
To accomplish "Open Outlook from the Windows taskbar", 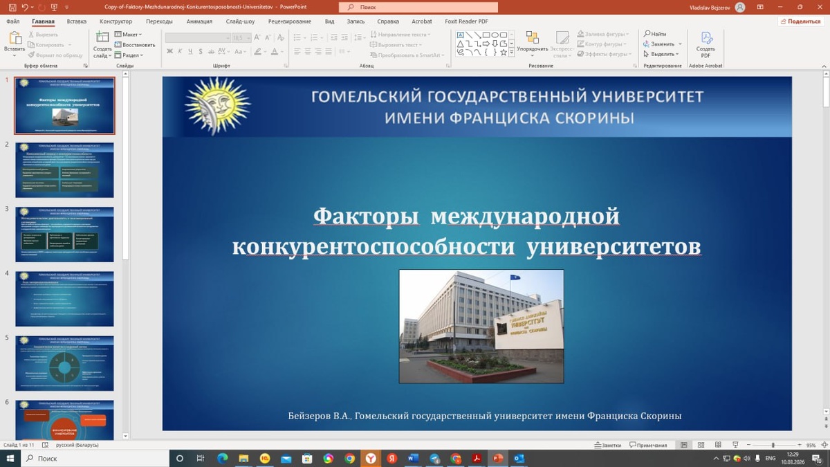I will (x=519, y=458).
